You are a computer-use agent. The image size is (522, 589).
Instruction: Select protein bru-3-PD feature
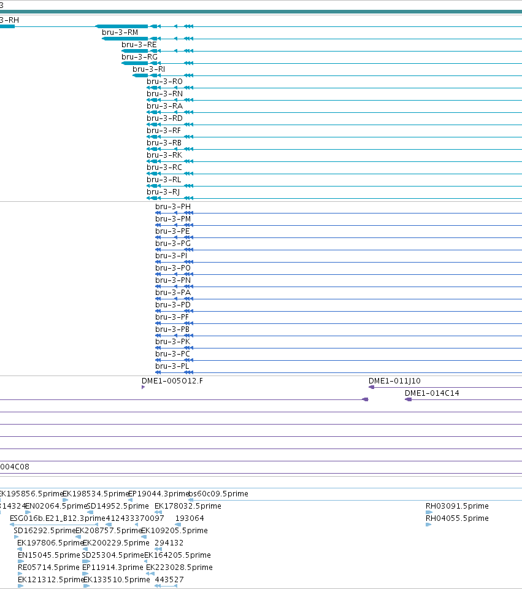[x=173, y=305]
